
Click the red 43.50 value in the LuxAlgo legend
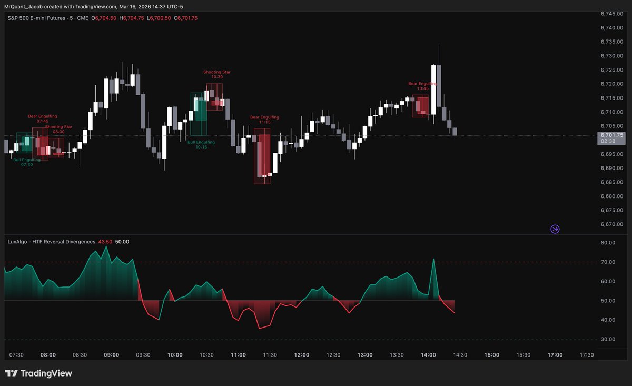[106, 242]
